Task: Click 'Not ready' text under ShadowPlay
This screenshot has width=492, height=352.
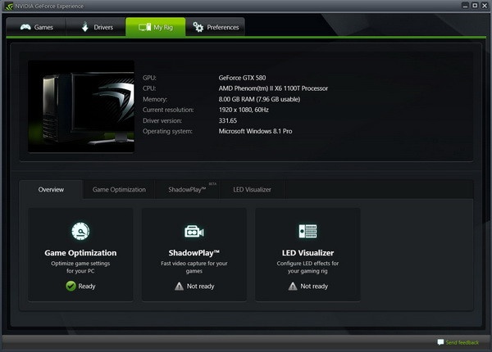Action: pos(200,287)
